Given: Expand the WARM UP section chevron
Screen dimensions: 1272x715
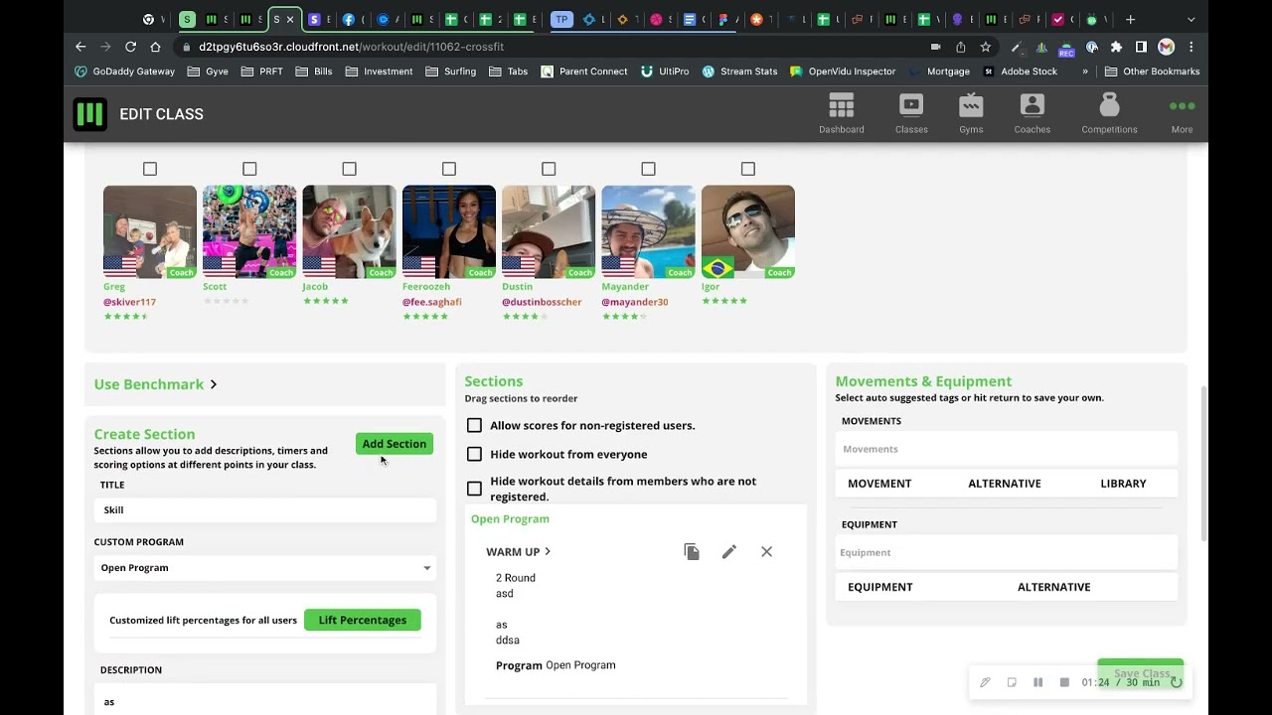Looking at the screenshot, I should point(548,552).
